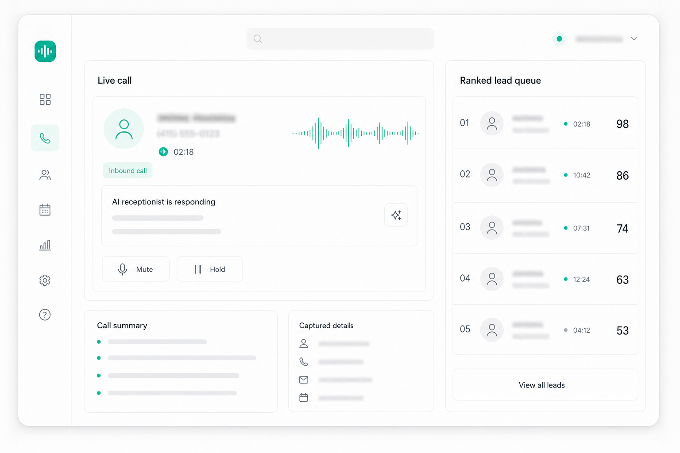Click the 10:42 time in lead queue

582,175
